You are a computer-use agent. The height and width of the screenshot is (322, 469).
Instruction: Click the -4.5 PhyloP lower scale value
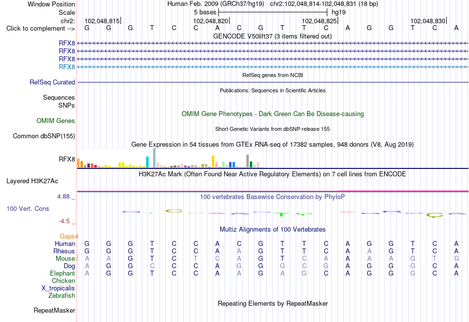pyautogui.click(x=64, y=221)
